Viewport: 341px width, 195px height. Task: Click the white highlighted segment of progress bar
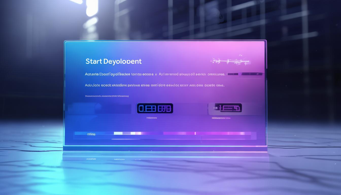click(118, 133)
